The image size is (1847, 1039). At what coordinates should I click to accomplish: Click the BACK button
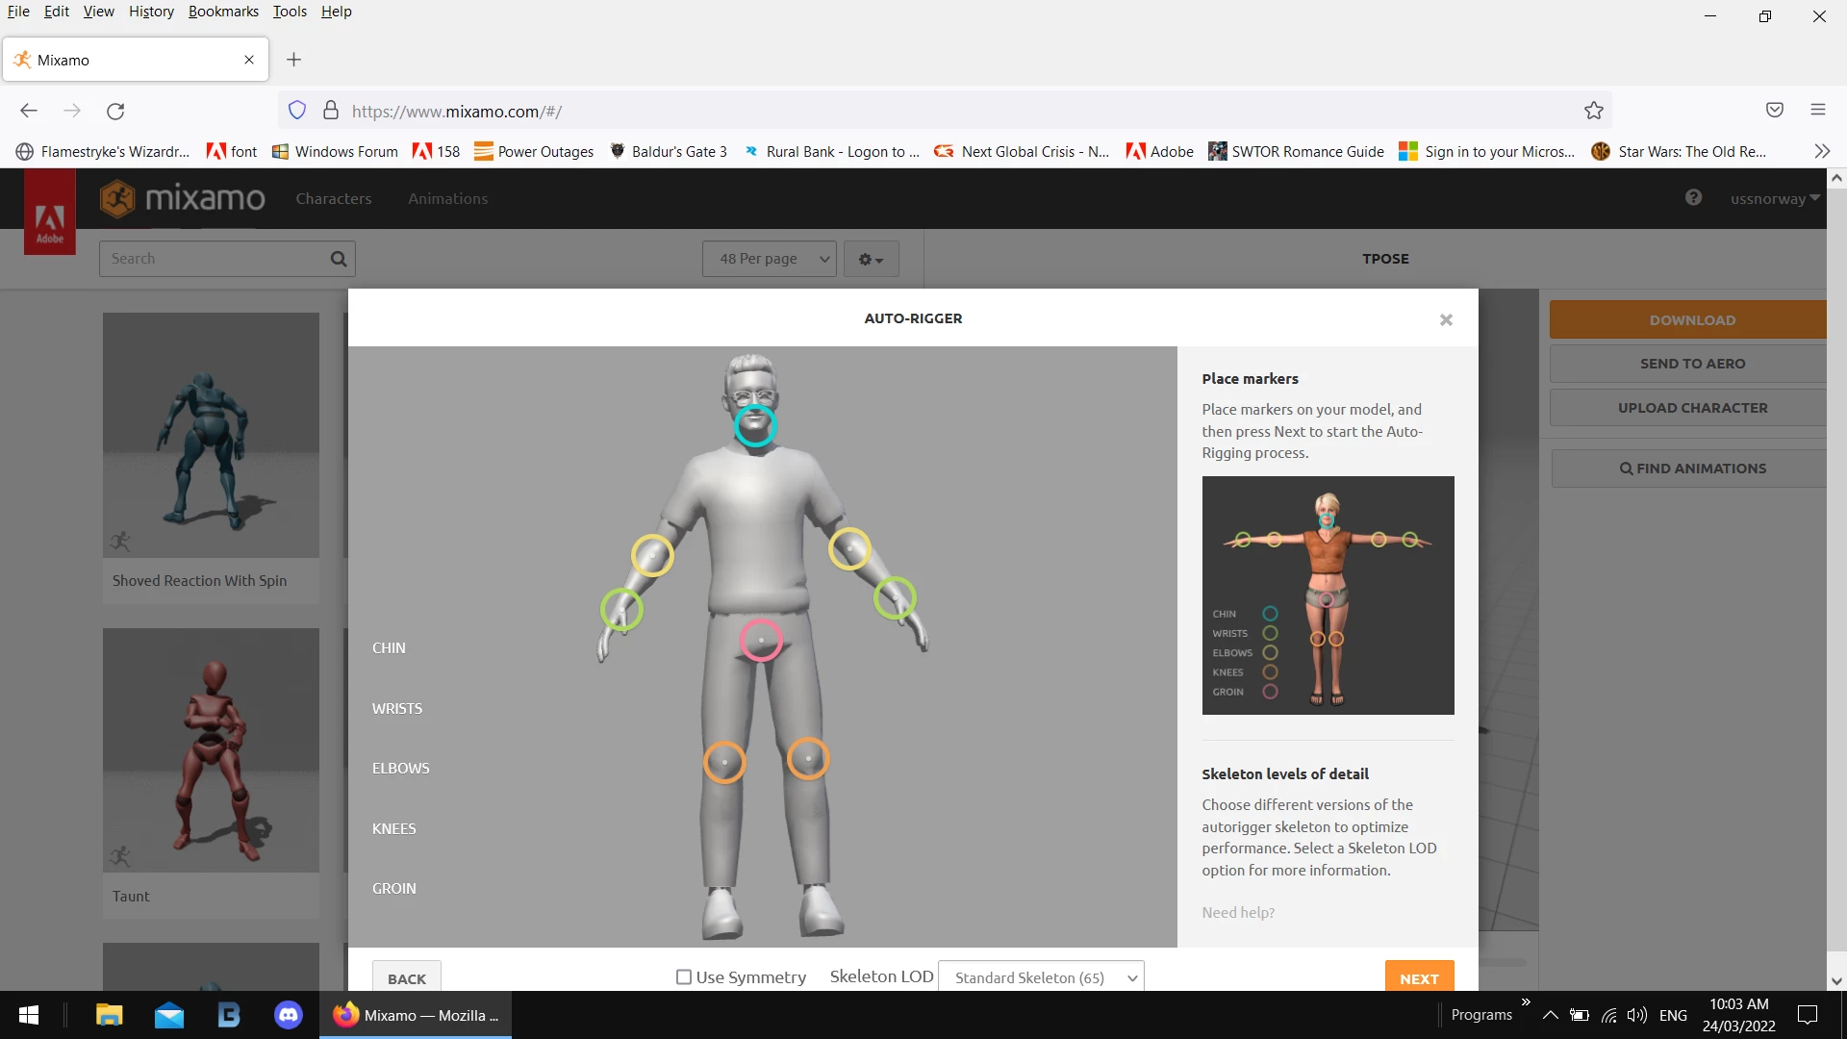click(x=406, y=978)
